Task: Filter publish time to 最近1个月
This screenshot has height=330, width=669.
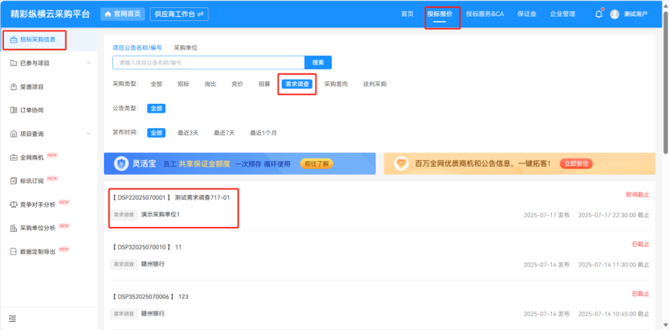Action: click(263, 133)
